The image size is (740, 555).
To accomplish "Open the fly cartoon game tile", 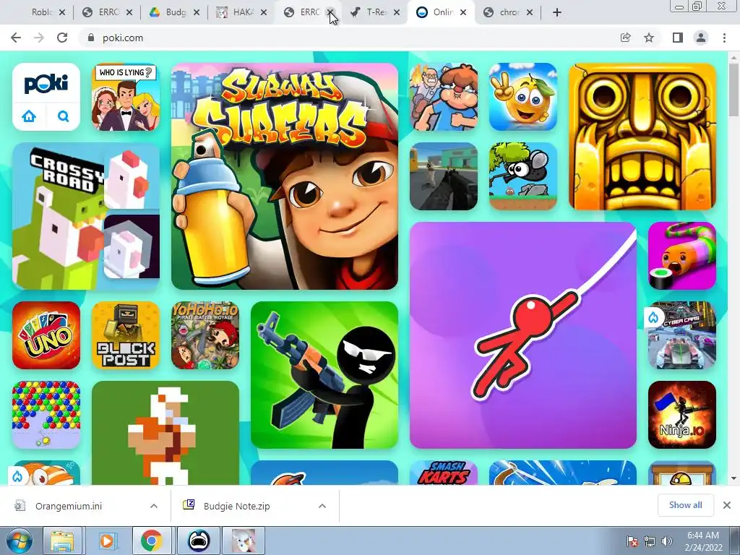I will 523,176.
